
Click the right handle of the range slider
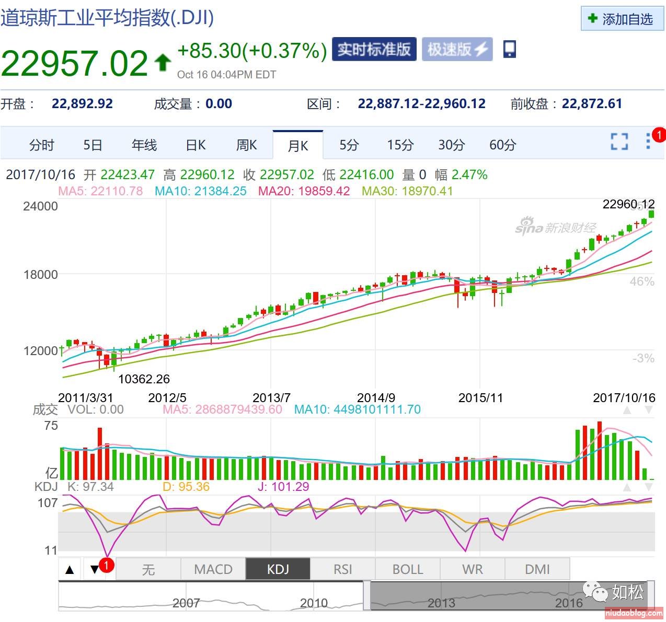pyautogui.click(x=651, y=595)
